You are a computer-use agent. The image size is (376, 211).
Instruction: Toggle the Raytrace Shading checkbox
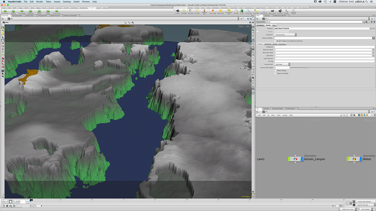tap(275, 73)
